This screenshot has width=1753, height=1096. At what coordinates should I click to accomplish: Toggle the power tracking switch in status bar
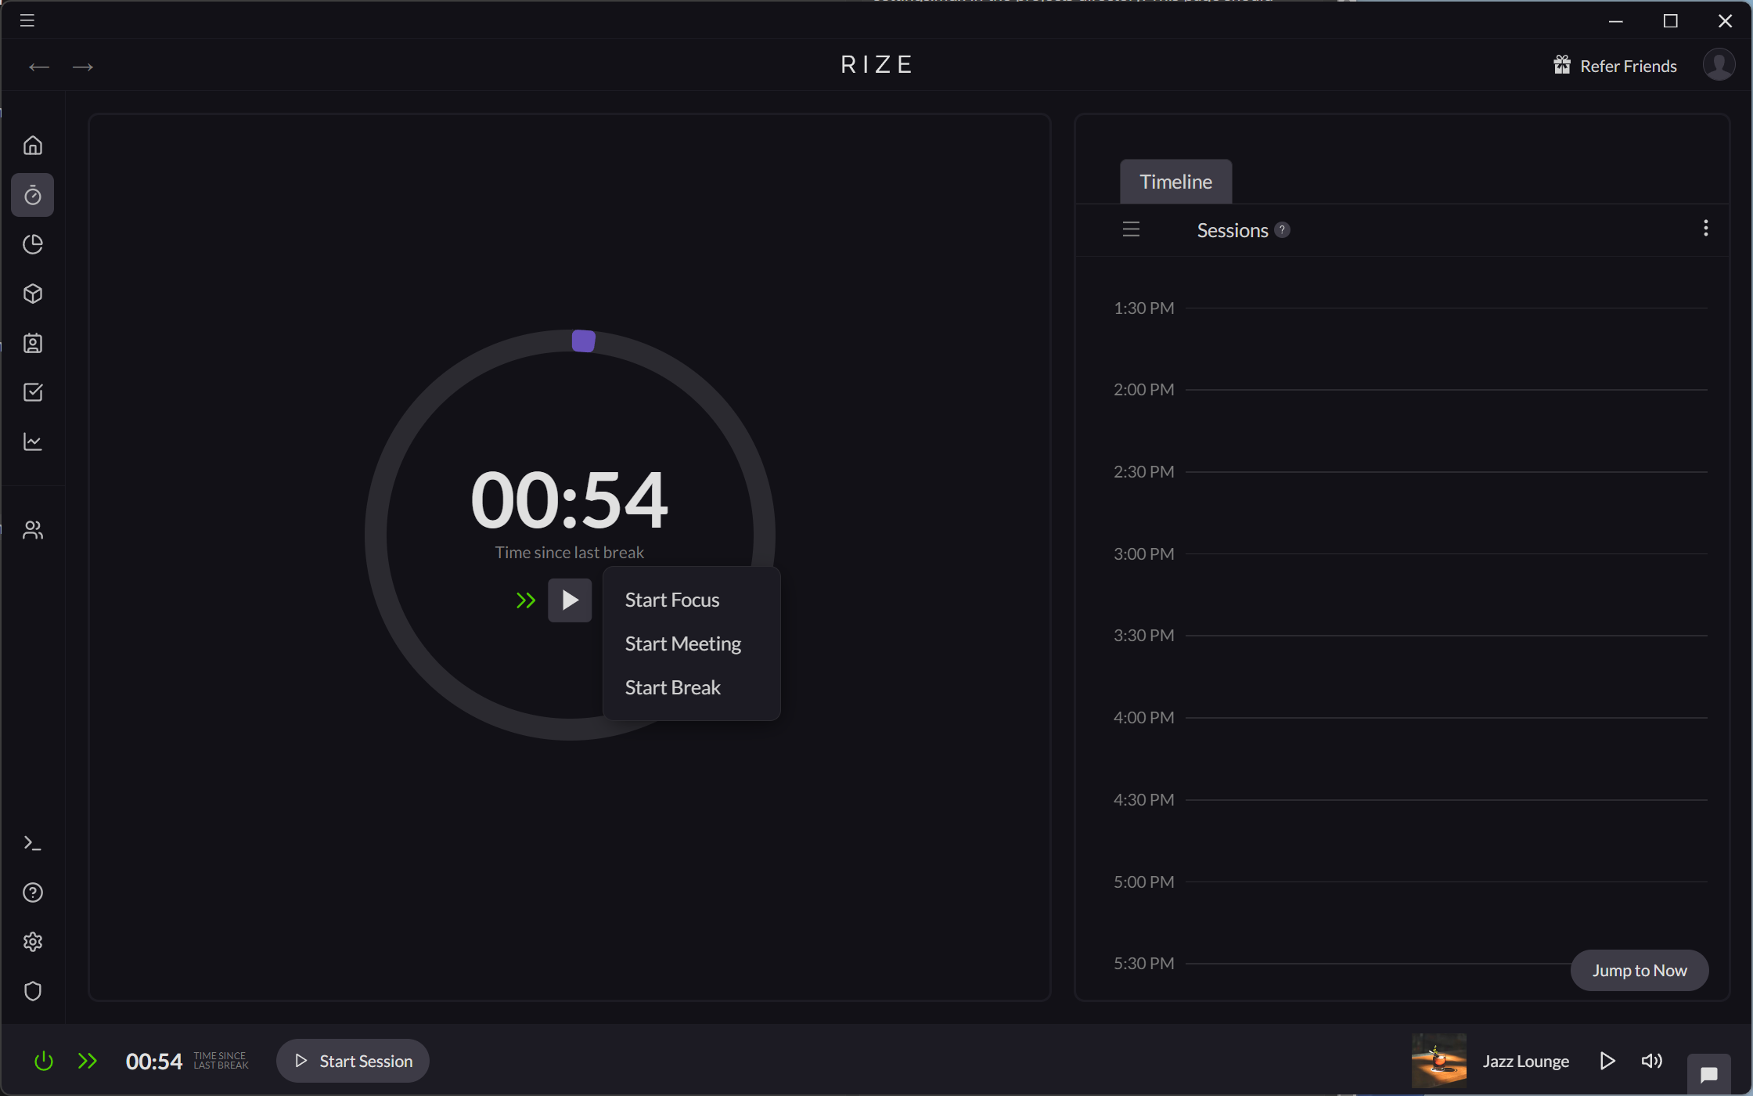(44, 1061)
